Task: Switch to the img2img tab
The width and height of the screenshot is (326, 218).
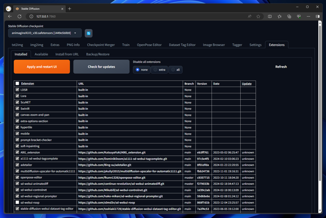Action: tap(37, 45)
